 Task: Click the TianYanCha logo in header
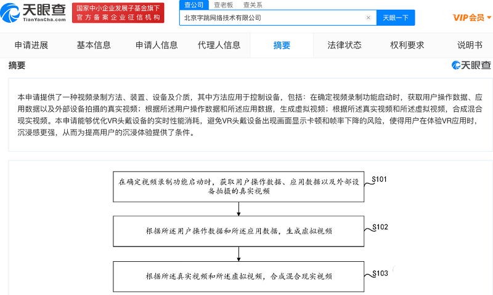(x=35, y=12)
